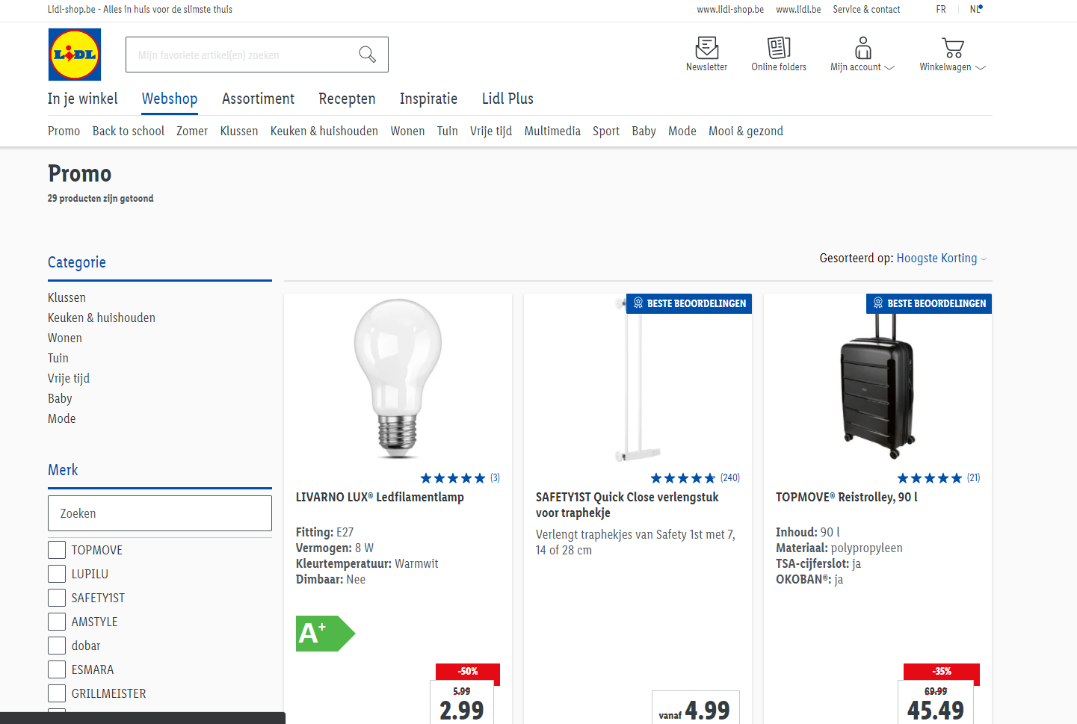Open the Wonen submenu item
Image resolution: width=1077 pixels, height=724 pixels.
tap(407, 132)
